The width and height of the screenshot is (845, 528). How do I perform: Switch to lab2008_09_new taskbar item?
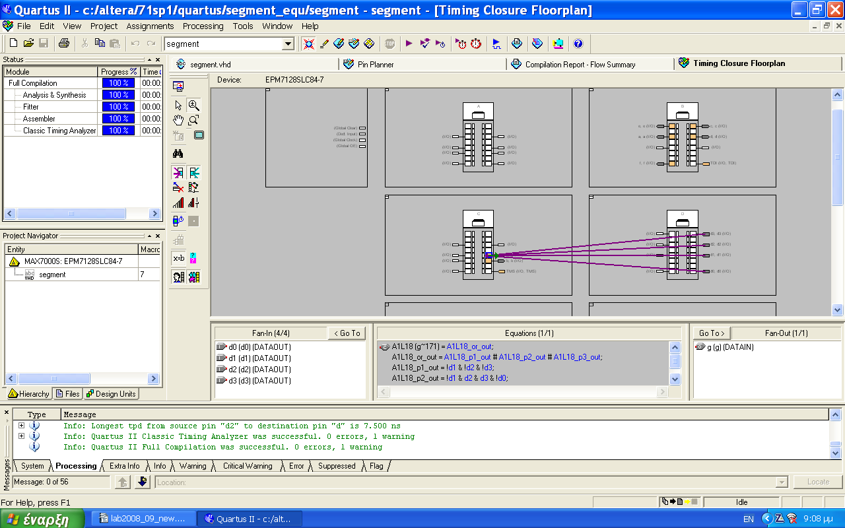[x=143, y=519]
